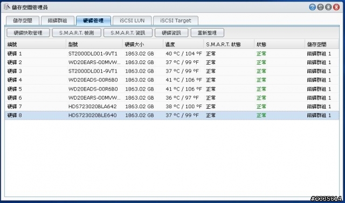Screen dimensions: 345x203
Task: Click model WD20EADS-00R6B0 of 硬碟 5
Action: [93, 89]
